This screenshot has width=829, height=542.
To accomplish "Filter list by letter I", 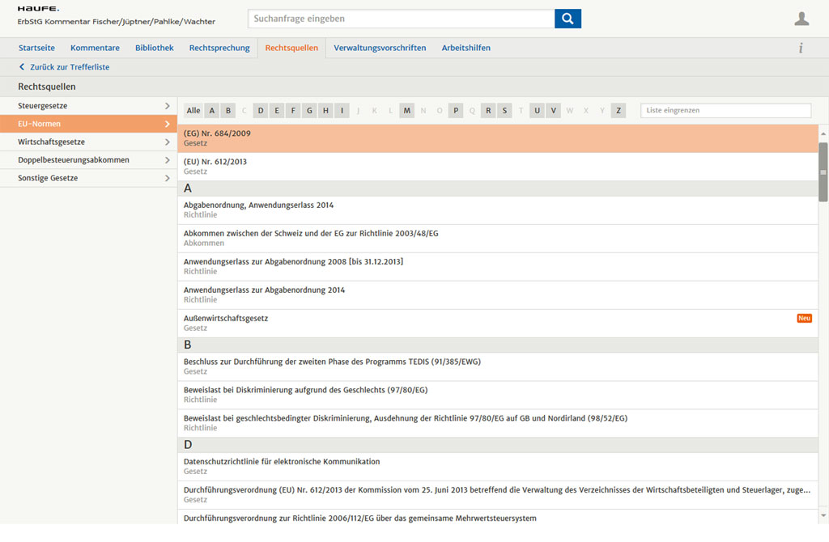I will tap(342, 110).
